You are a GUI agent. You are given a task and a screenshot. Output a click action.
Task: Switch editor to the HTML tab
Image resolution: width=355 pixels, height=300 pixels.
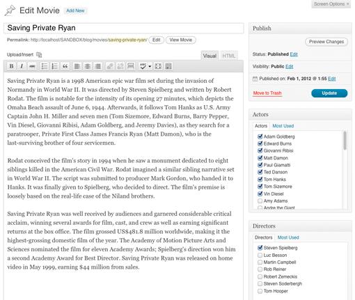click(x=229, y=56)
